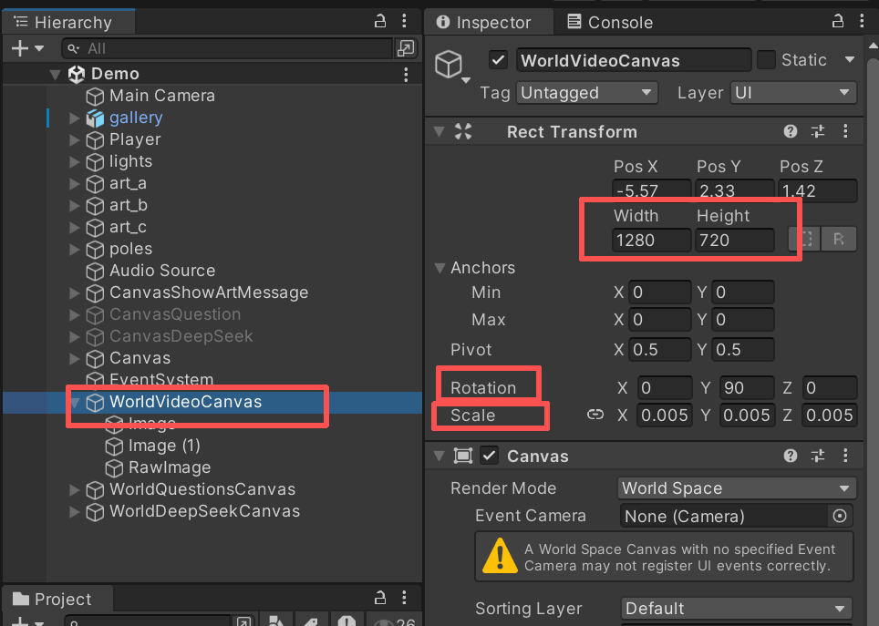This screenshot has height=626, width=879.
Task: Click Pos Z field showing 1.42
Action: point(817,190)
